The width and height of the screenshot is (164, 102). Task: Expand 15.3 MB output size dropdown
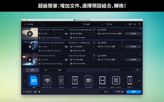tap(82, 47)
